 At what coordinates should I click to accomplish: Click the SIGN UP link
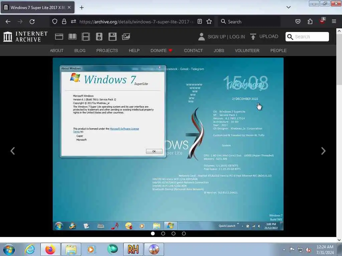(x=216, y=37)
